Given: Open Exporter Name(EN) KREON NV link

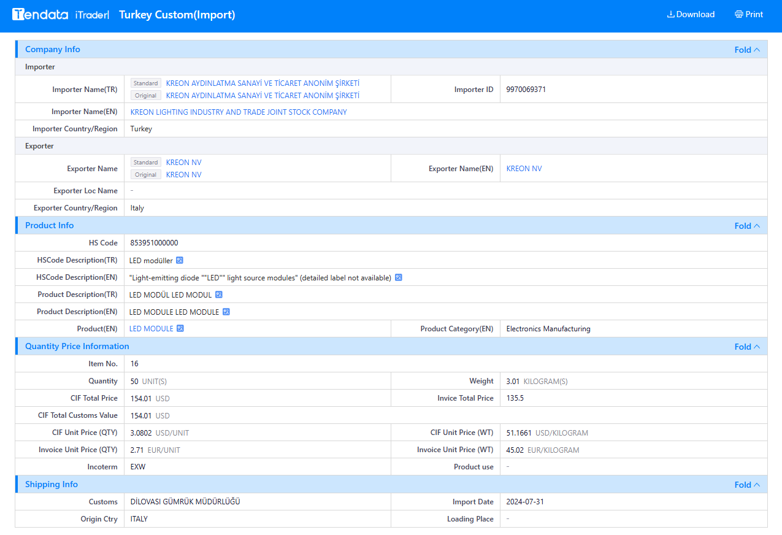Looking at the screenshot, I should pyautogui.click(x=524, y=169).
